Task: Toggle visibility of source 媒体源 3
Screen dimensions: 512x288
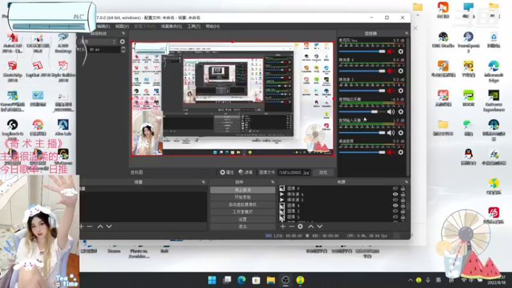Action: click(x=396, y=200)
